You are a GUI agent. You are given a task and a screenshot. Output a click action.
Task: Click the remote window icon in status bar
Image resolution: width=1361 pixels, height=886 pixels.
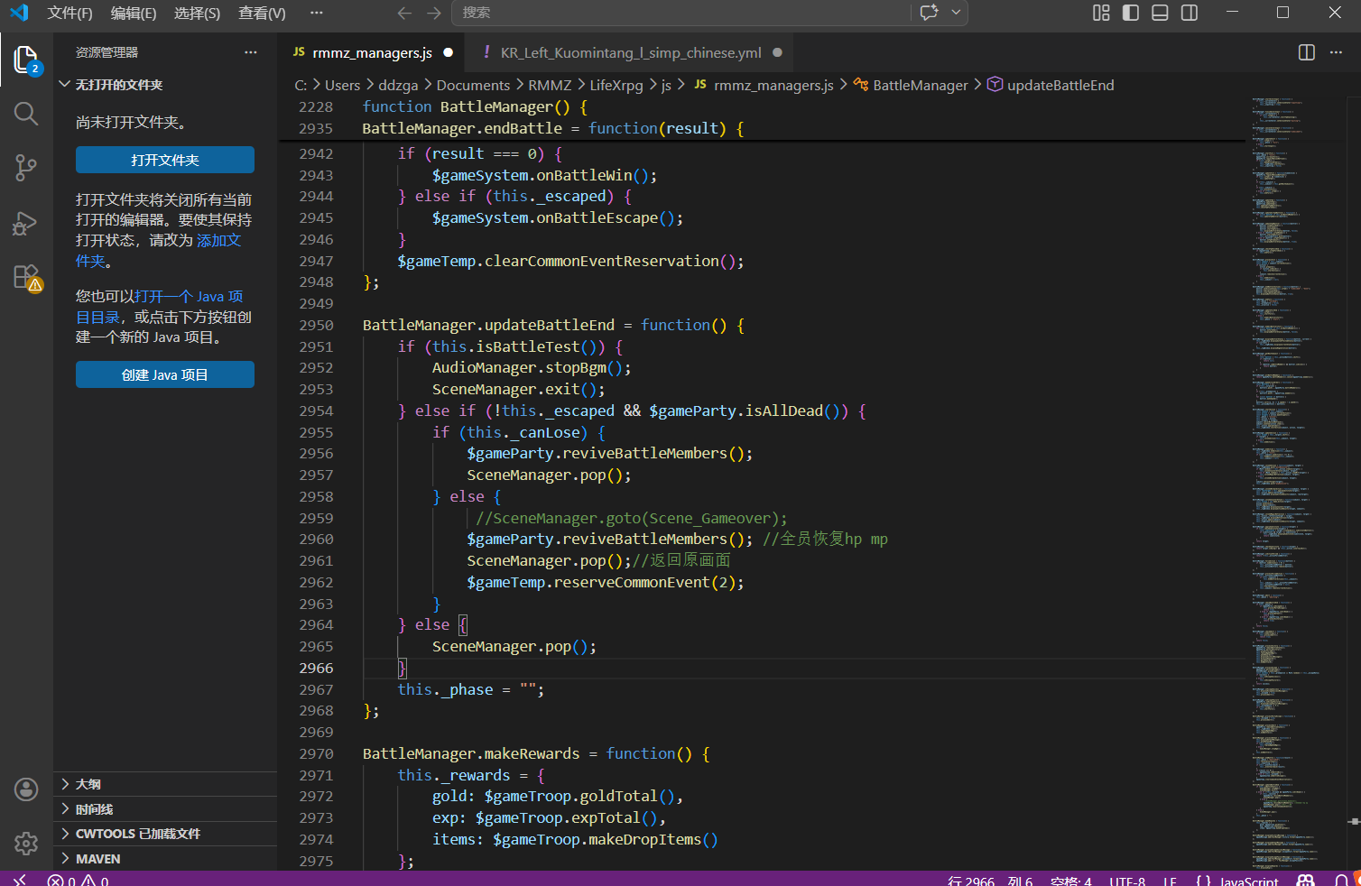(x=20, y=880)
